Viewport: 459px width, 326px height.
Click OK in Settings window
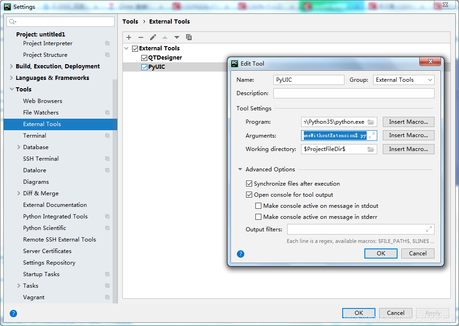tap(359, 313)
